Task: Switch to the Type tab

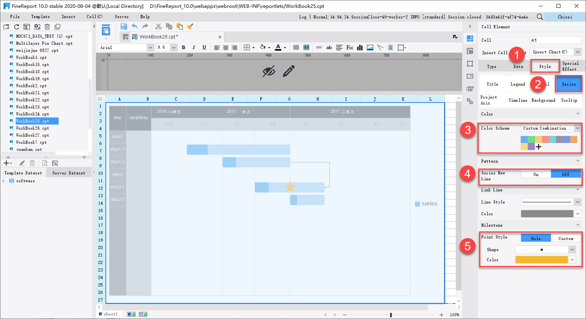Action: tap(492, 66)
